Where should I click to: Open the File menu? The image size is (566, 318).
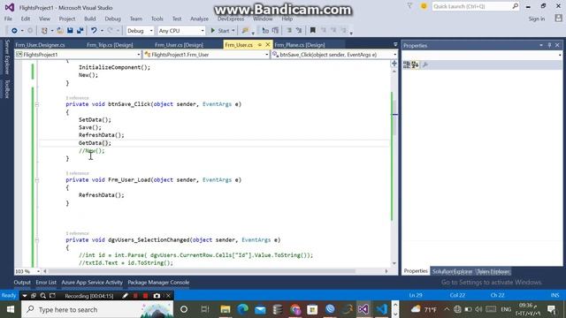[x=8, y=19]
